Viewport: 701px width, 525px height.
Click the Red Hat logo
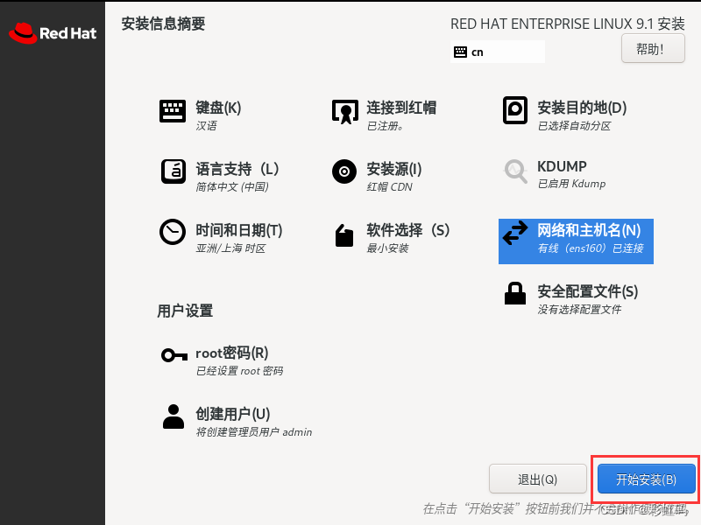(x=53, y=33)
